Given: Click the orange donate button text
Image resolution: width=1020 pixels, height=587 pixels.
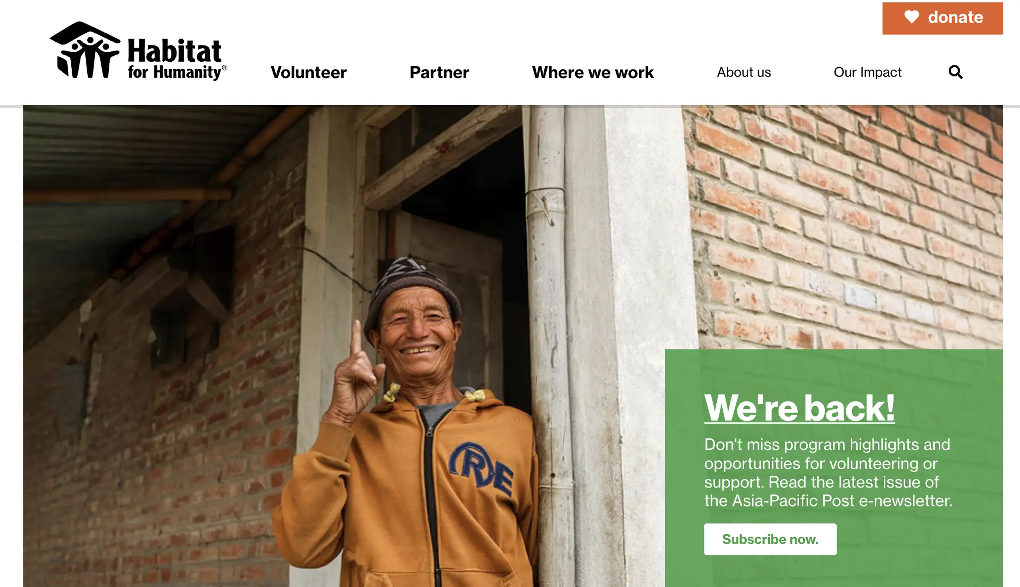Looking at the screenshot, I should tap(955, 18).
